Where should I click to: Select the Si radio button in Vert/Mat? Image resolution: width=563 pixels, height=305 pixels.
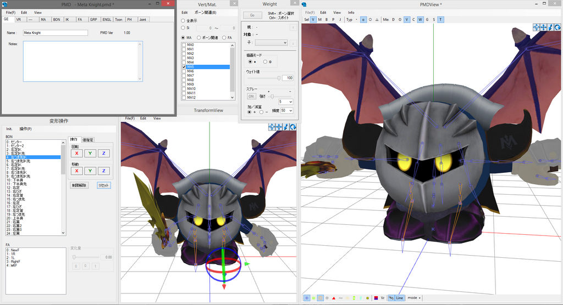[x=183, y=27]
